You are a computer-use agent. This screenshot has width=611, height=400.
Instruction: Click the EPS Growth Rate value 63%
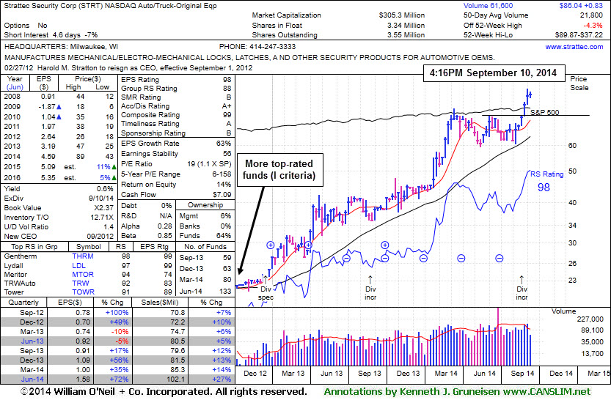(x=224, y=143)
